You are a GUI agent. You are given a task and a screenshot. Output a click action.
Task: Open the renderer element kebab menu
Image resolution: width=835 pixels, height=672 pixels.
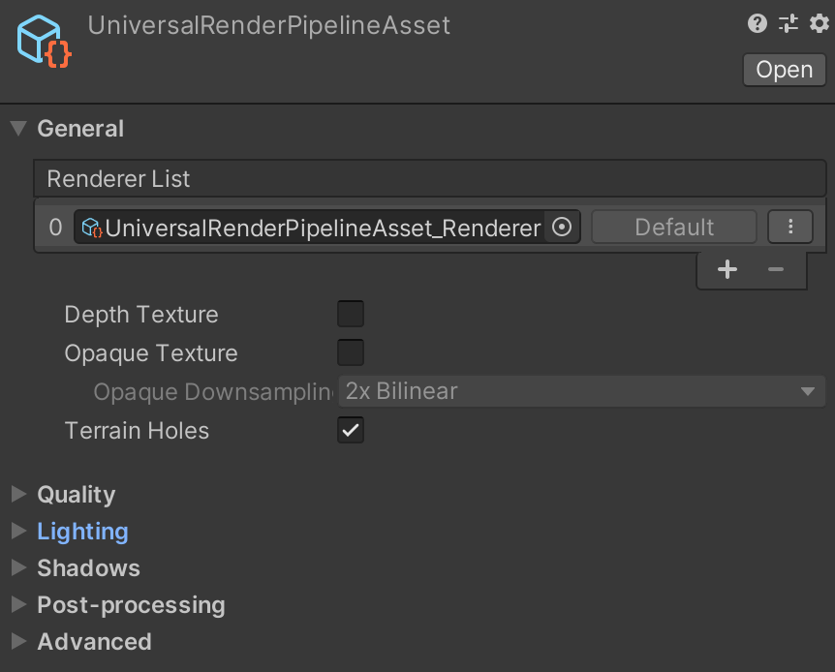[x=790, y=226]
